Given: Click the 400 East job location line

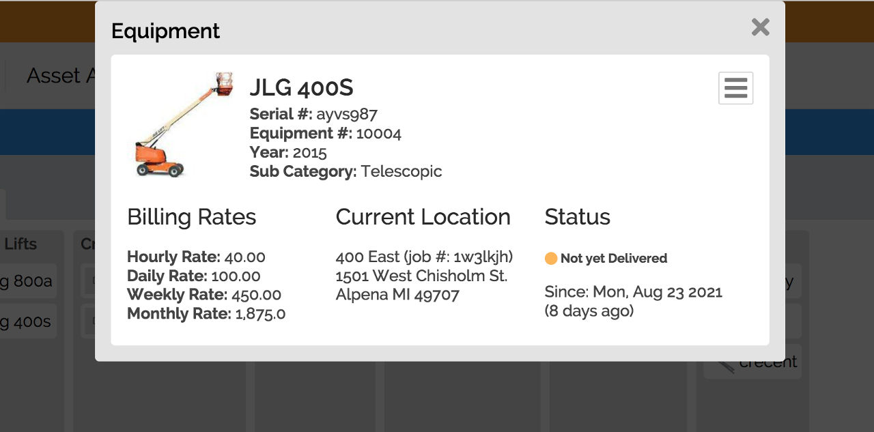Looking at the screenshot, I should [x=424, y=257].
